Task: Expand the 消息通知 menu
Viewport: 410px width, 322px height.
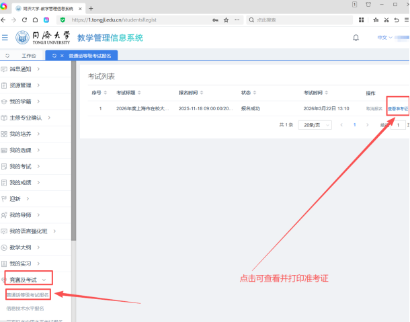Action: (x=36, y=69)
